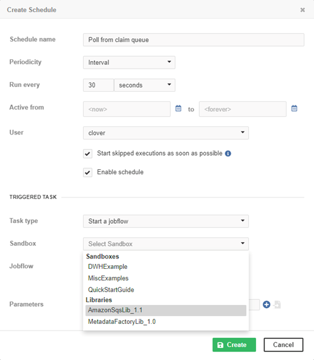Viewport: 314px width, 360px height.
Task: Add a parameter with the plus icon
Action: pos(266,304)
